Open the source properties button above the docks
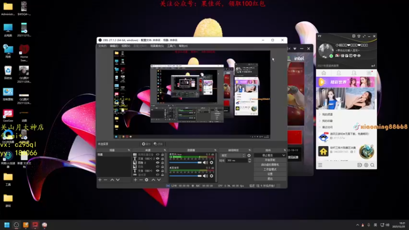The height and width of the screenshot is (230, 409). [146, 144]
